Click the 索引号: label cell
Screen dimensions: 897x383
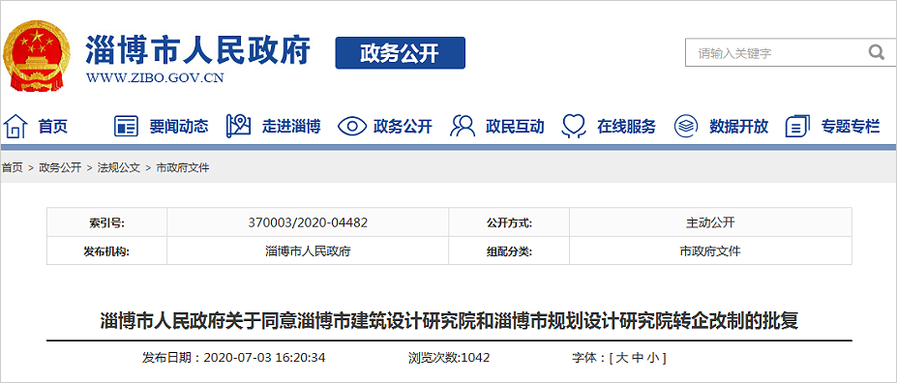pyautogui.click(x=107, y=222)
